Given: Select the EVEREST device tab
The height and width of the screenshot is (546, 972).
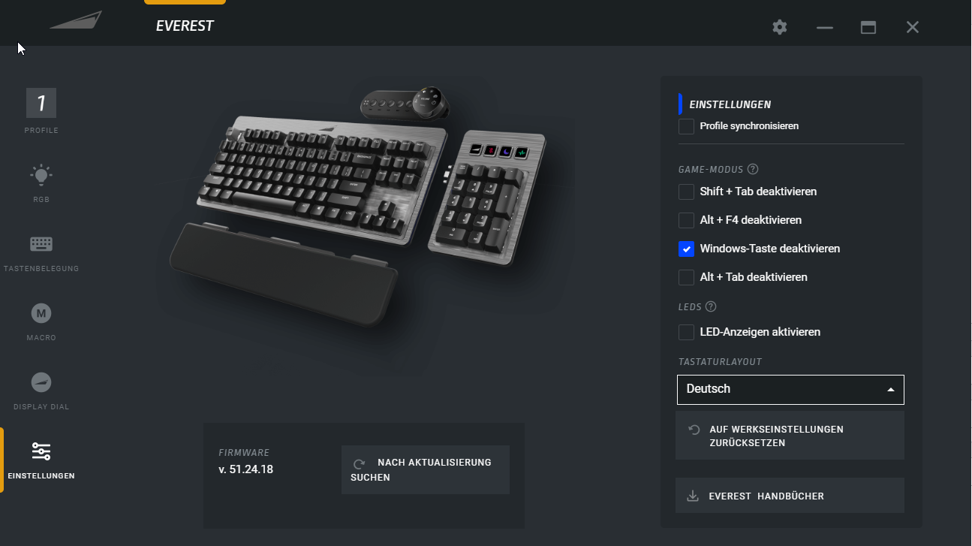Looking at the screenshot, I should 185,26.
